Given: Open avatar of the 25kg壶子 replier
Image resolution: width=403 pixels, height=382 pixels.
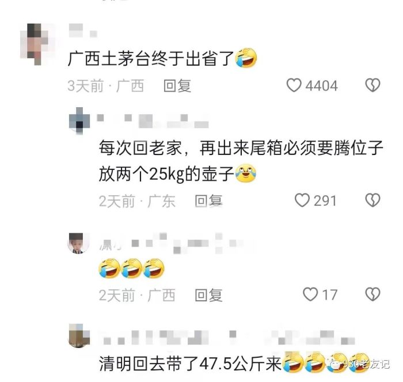Looking at the screenshot, I should (x=79, y=121).
